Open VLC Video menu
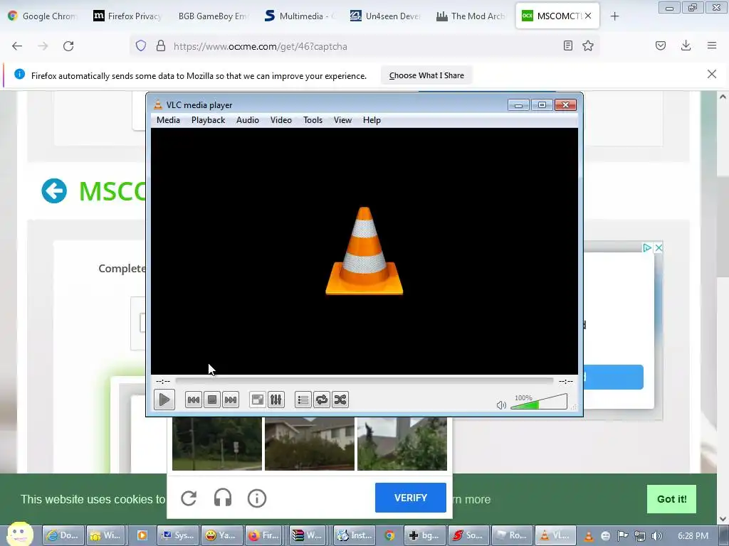The height and width of the screenshot is (546, 729). 280,120
